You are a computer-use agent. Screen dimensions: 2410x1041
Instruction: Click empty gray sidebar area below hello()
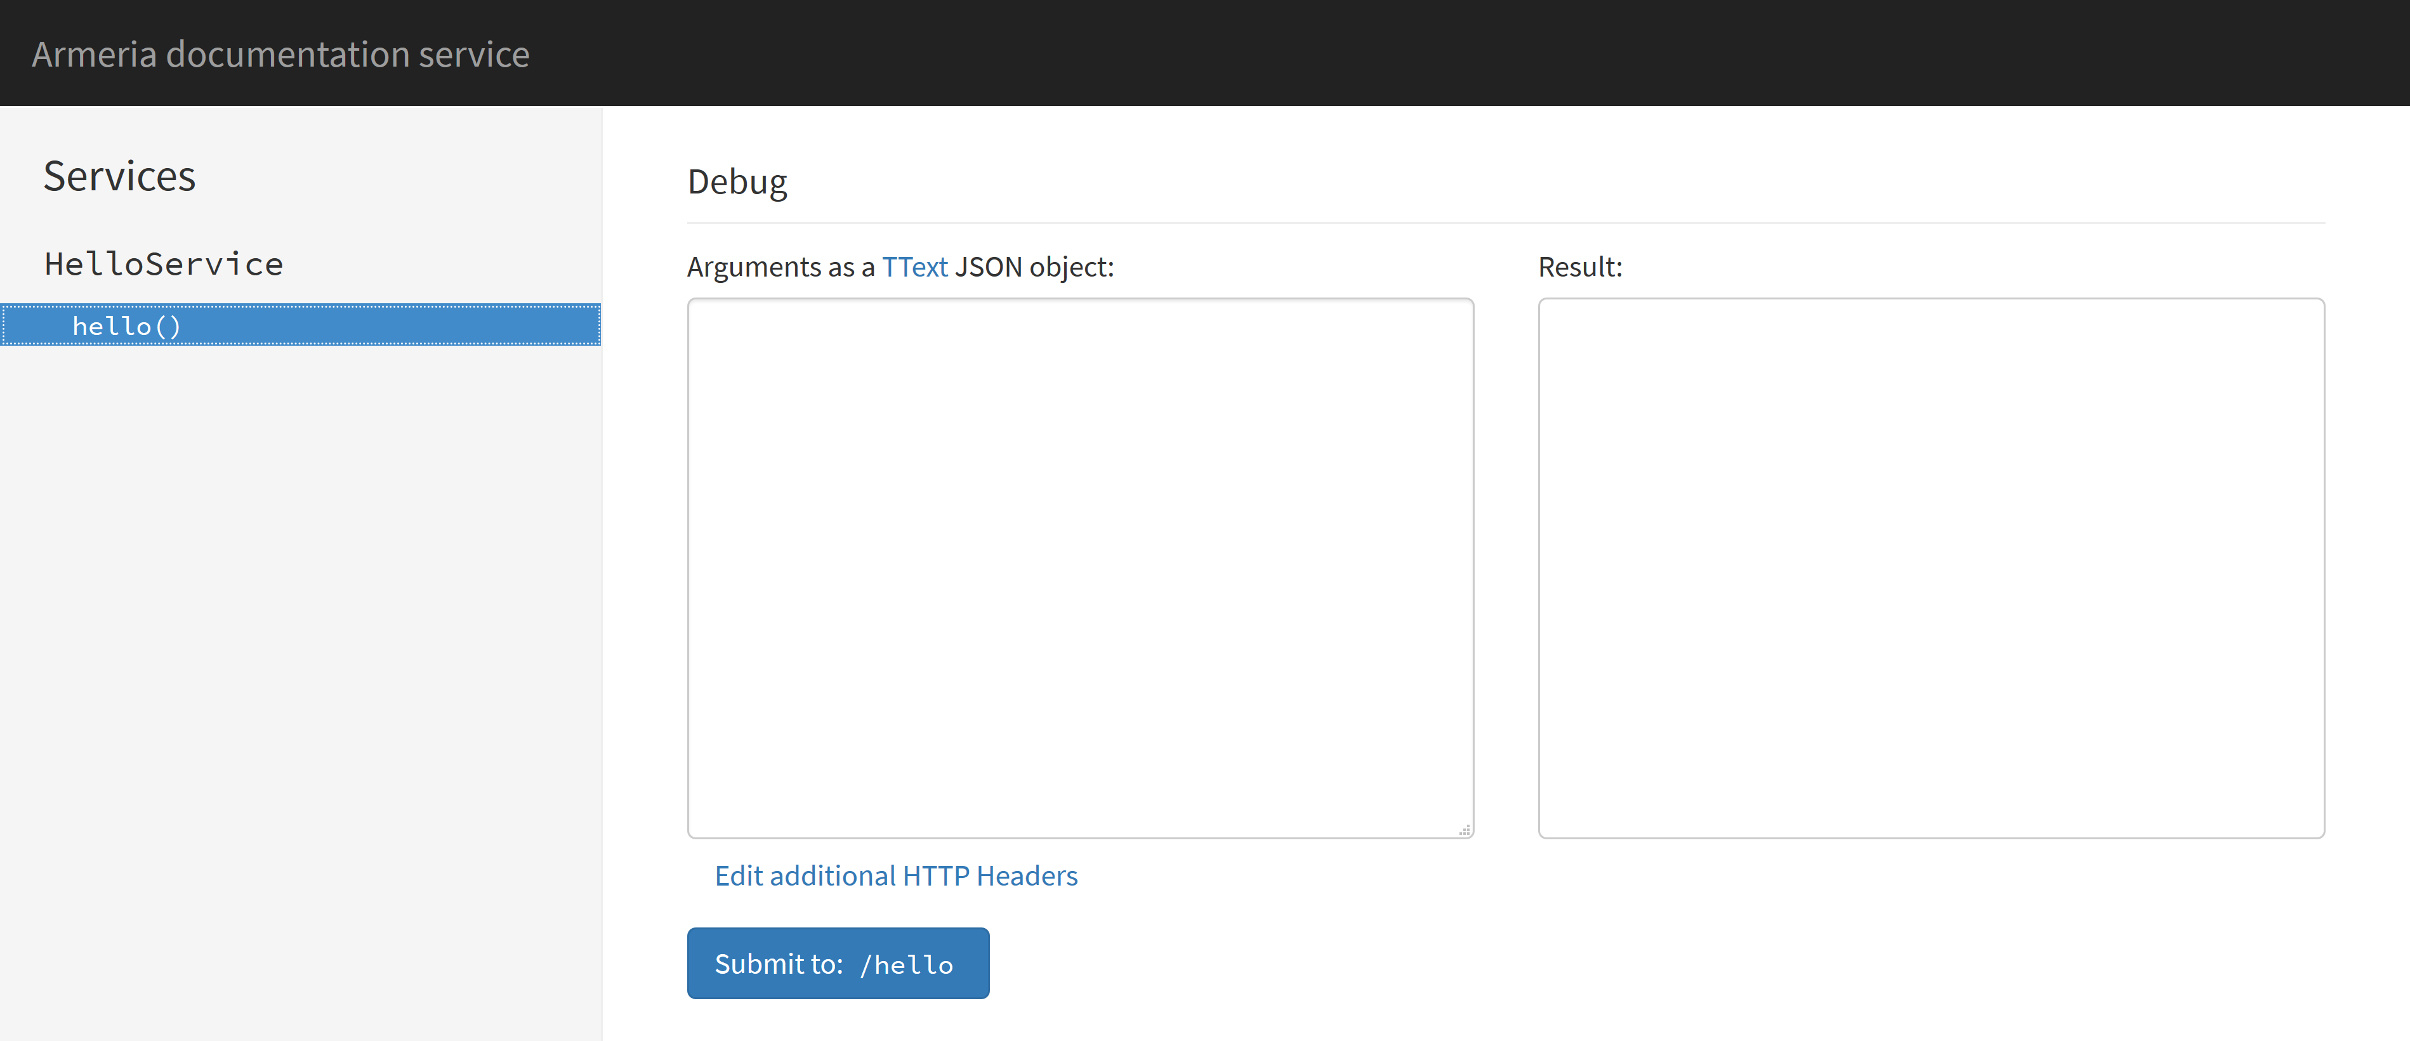300,655
